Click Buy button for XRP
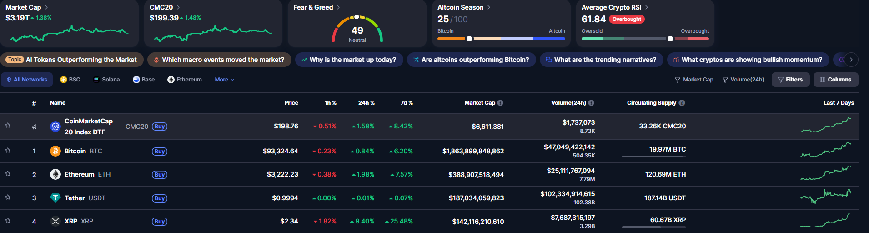The image size is (869, 233). pyautogui.click(x=160, y=222)
